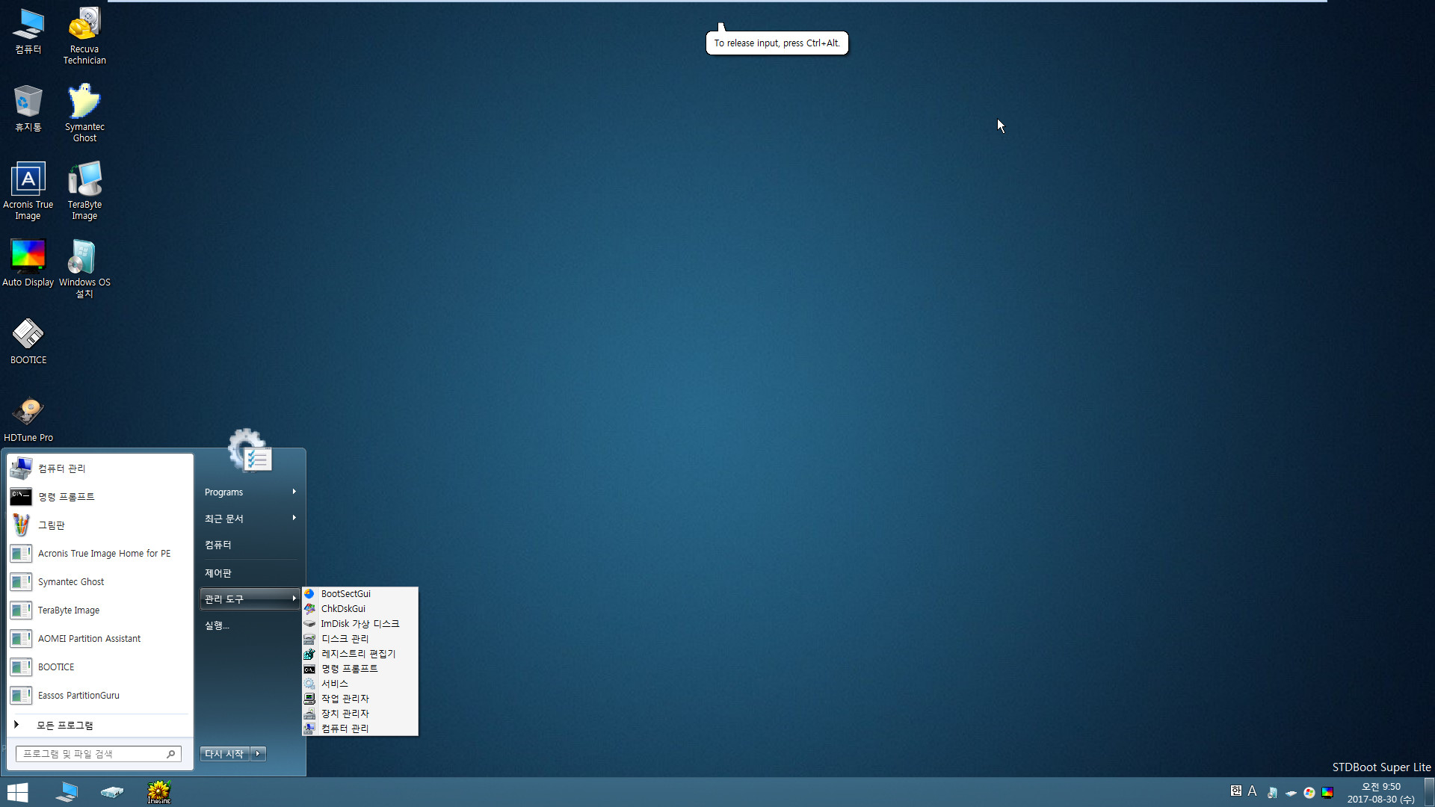1435x807 pixels.
Task: Launch TeraByte Image from start menu
Action: (99, 610)
